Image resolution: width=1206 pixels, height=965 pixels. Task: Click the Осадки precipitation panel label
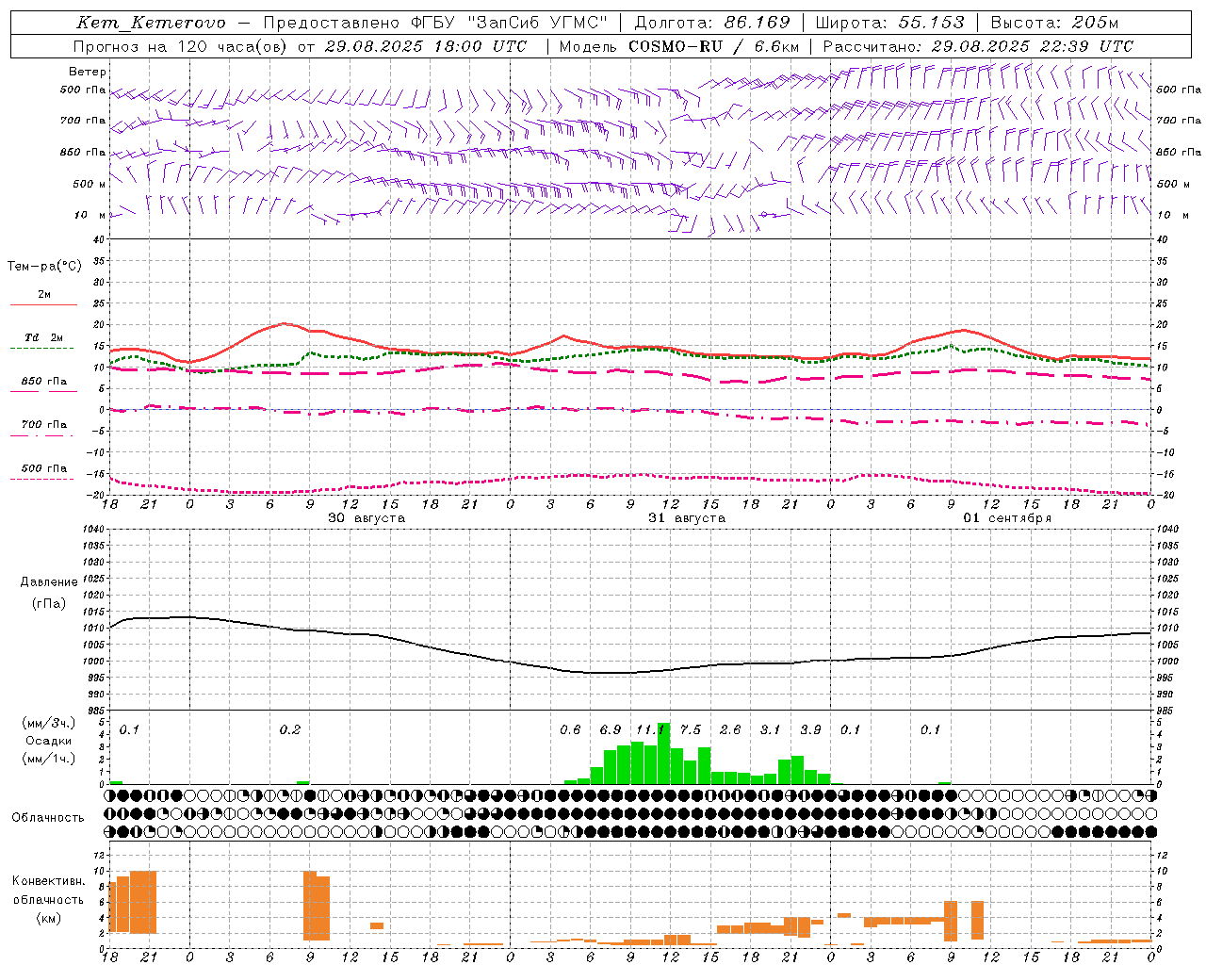click(x=48, y=741)
